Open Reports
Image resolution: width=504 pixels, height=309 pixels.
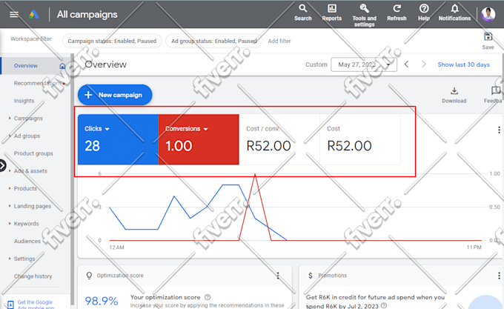332,13
